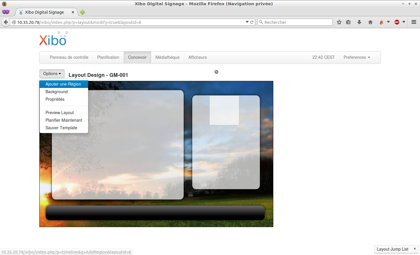This screenshot has width=420, height=255.
Task: Open a new tab with the green plus
Action: [x=83, y=12]
